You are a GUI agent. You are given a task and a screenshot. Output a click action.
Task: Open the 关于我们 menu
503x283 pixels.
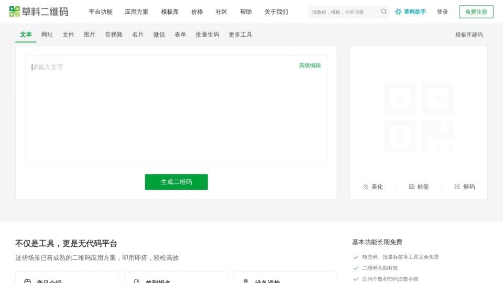[276, 12]
